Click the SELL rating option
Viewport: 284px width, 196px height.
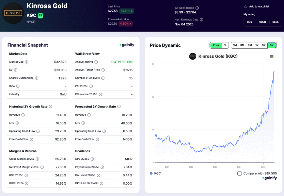(x=275, y=22)
